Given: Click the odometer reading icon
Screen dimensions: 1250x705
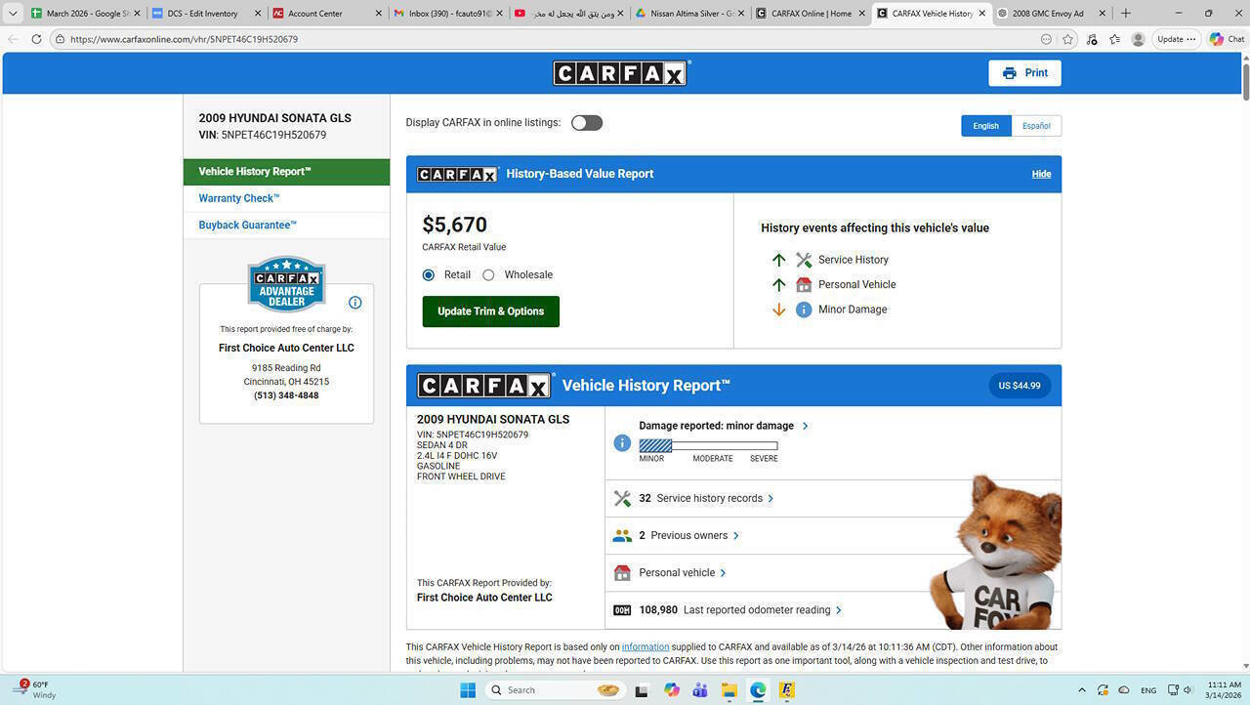Looking at the screenshot, I should point(622,610).
